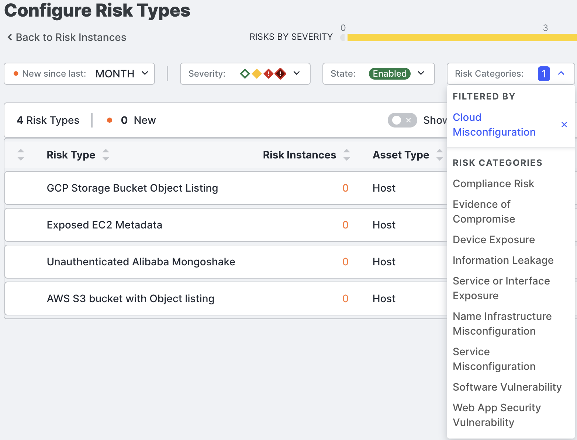
Task: Open the State Enabled dropdown
Action: pos(421,73)
